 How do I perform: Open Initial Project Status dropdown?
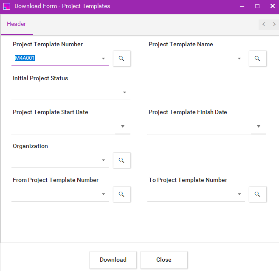[x=125, y=92]
